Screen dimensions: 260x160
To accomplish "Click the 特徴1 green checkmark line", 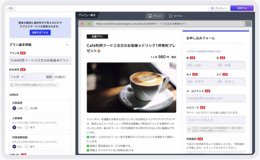I will pos(130,139).
